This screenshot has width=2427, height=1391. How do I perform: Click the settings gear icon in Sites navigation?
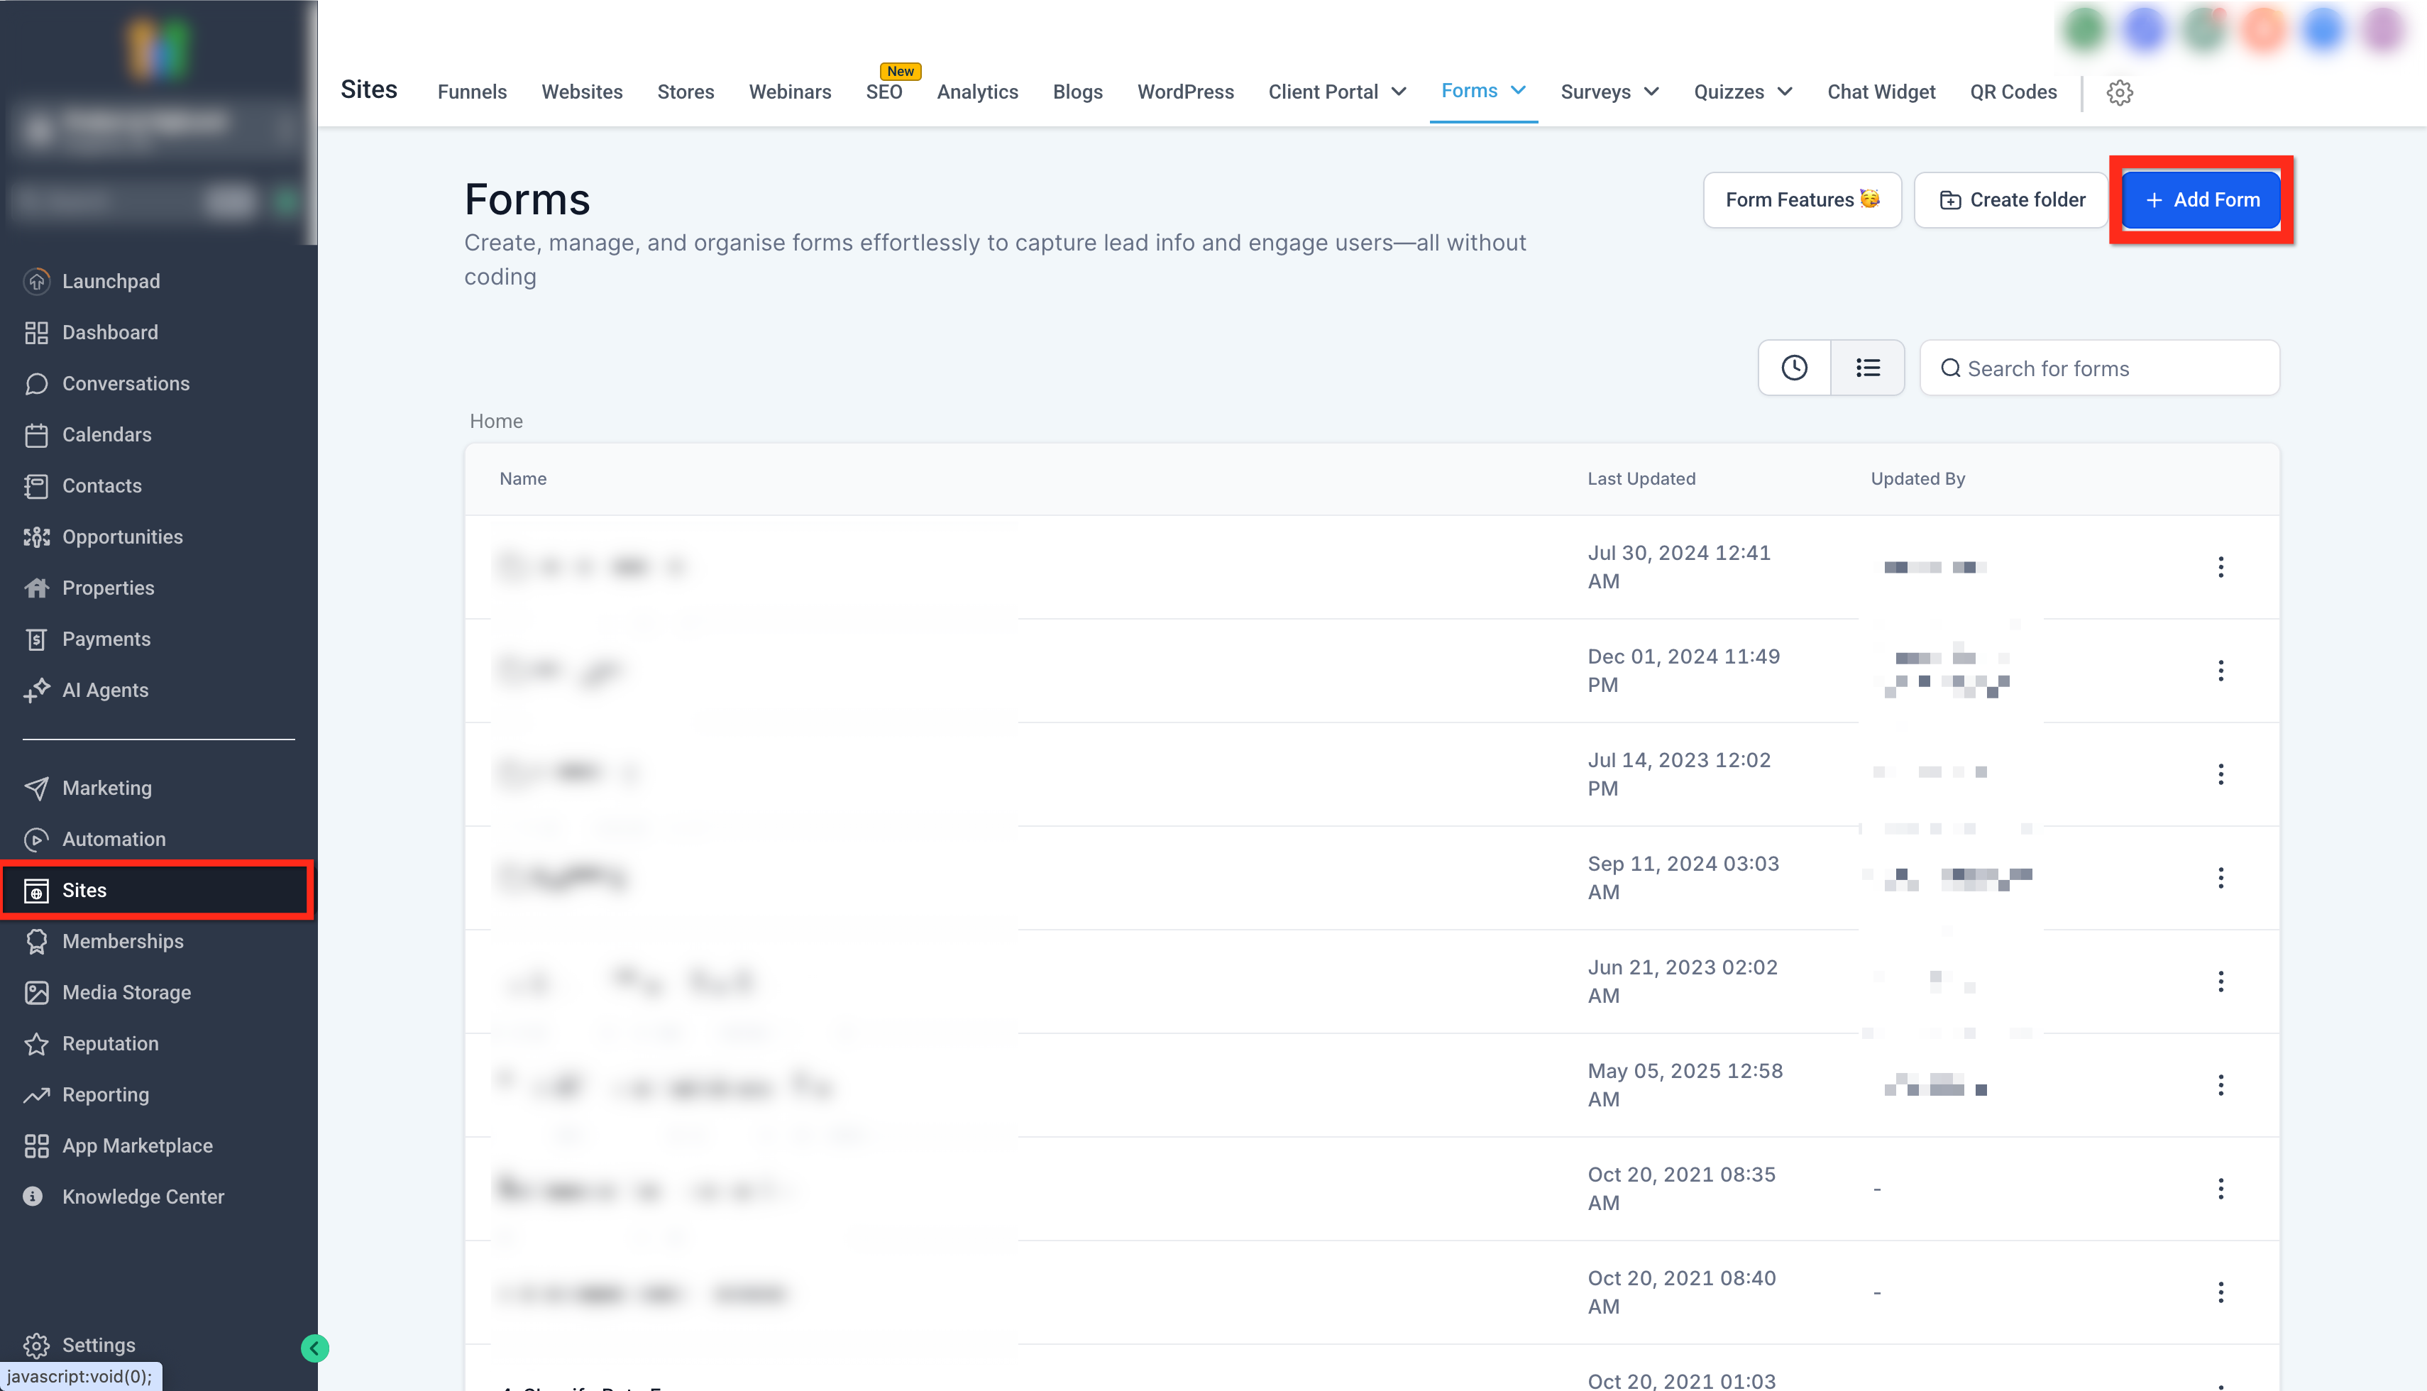[2120, 93]
